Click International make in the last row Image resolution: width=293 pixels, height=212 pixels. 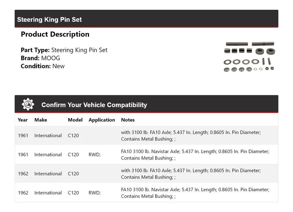(x=48, y=193)
